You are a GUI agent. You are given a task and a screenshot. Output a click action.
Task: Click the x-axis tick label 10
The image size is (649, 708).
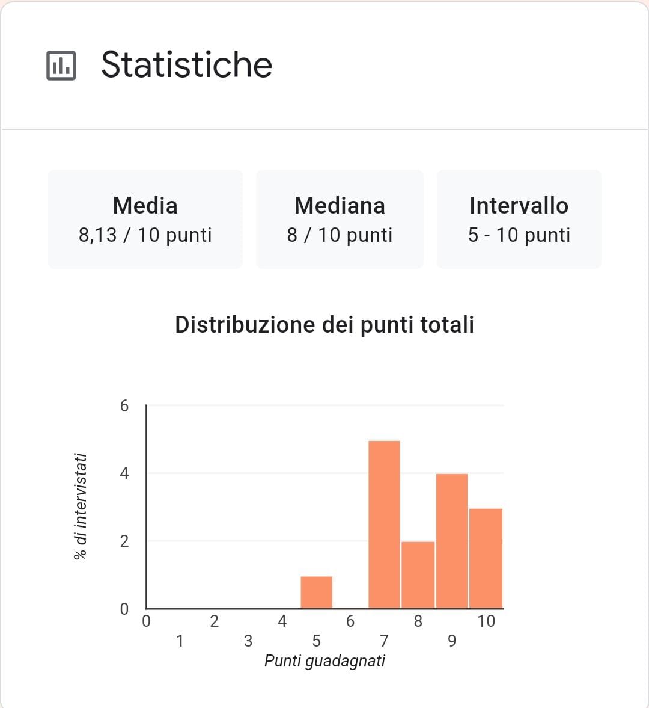486,621
